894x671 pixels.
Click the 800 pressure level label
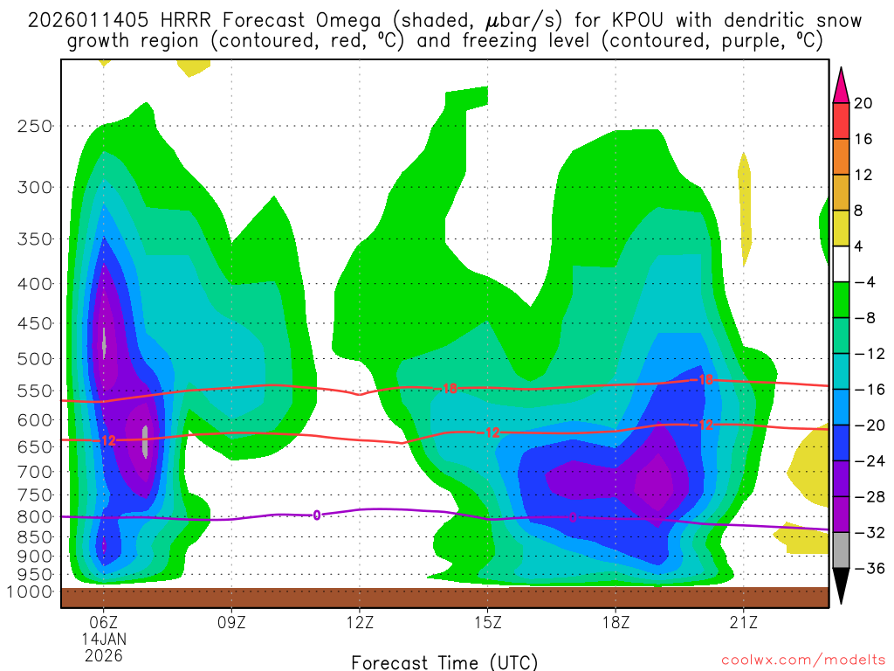(35, 517)
